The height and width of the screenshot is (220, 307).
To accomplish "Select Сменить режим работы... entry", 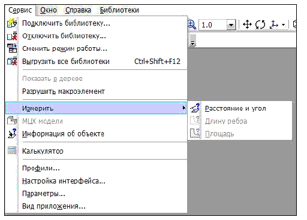I will pyautogui.click(x=97, y=48).
